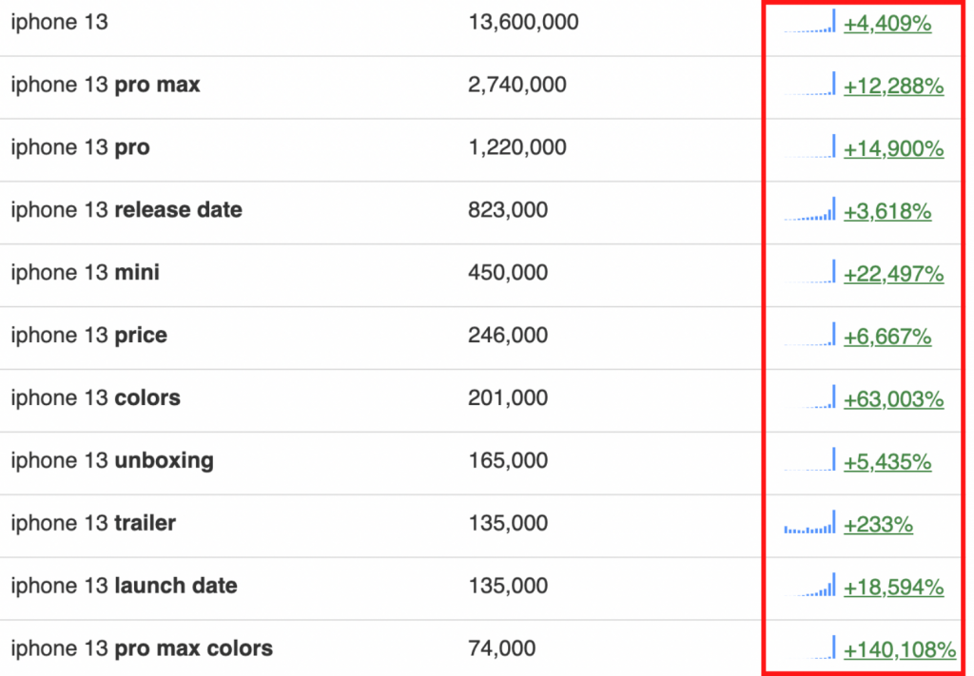Select the keyword 'iphone 13 colors' with 201,000 volume
The height and width of the screenshot is (676, 974).
[x=96, y=398]
